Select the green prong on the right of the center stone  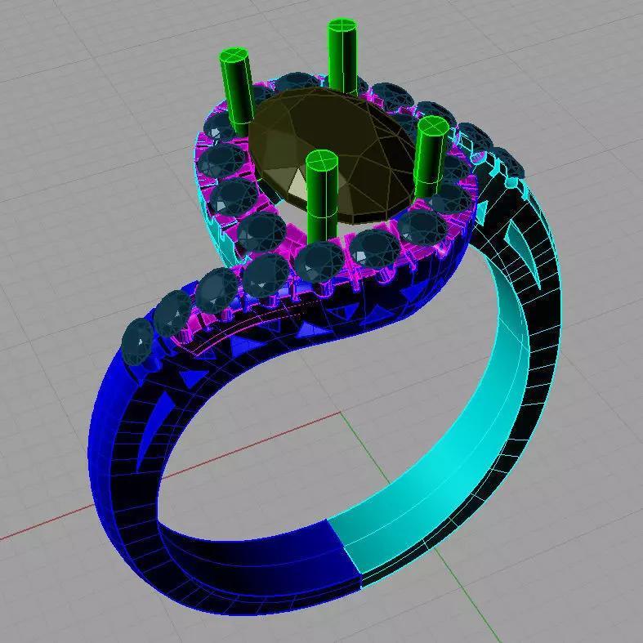pos(431,156)
